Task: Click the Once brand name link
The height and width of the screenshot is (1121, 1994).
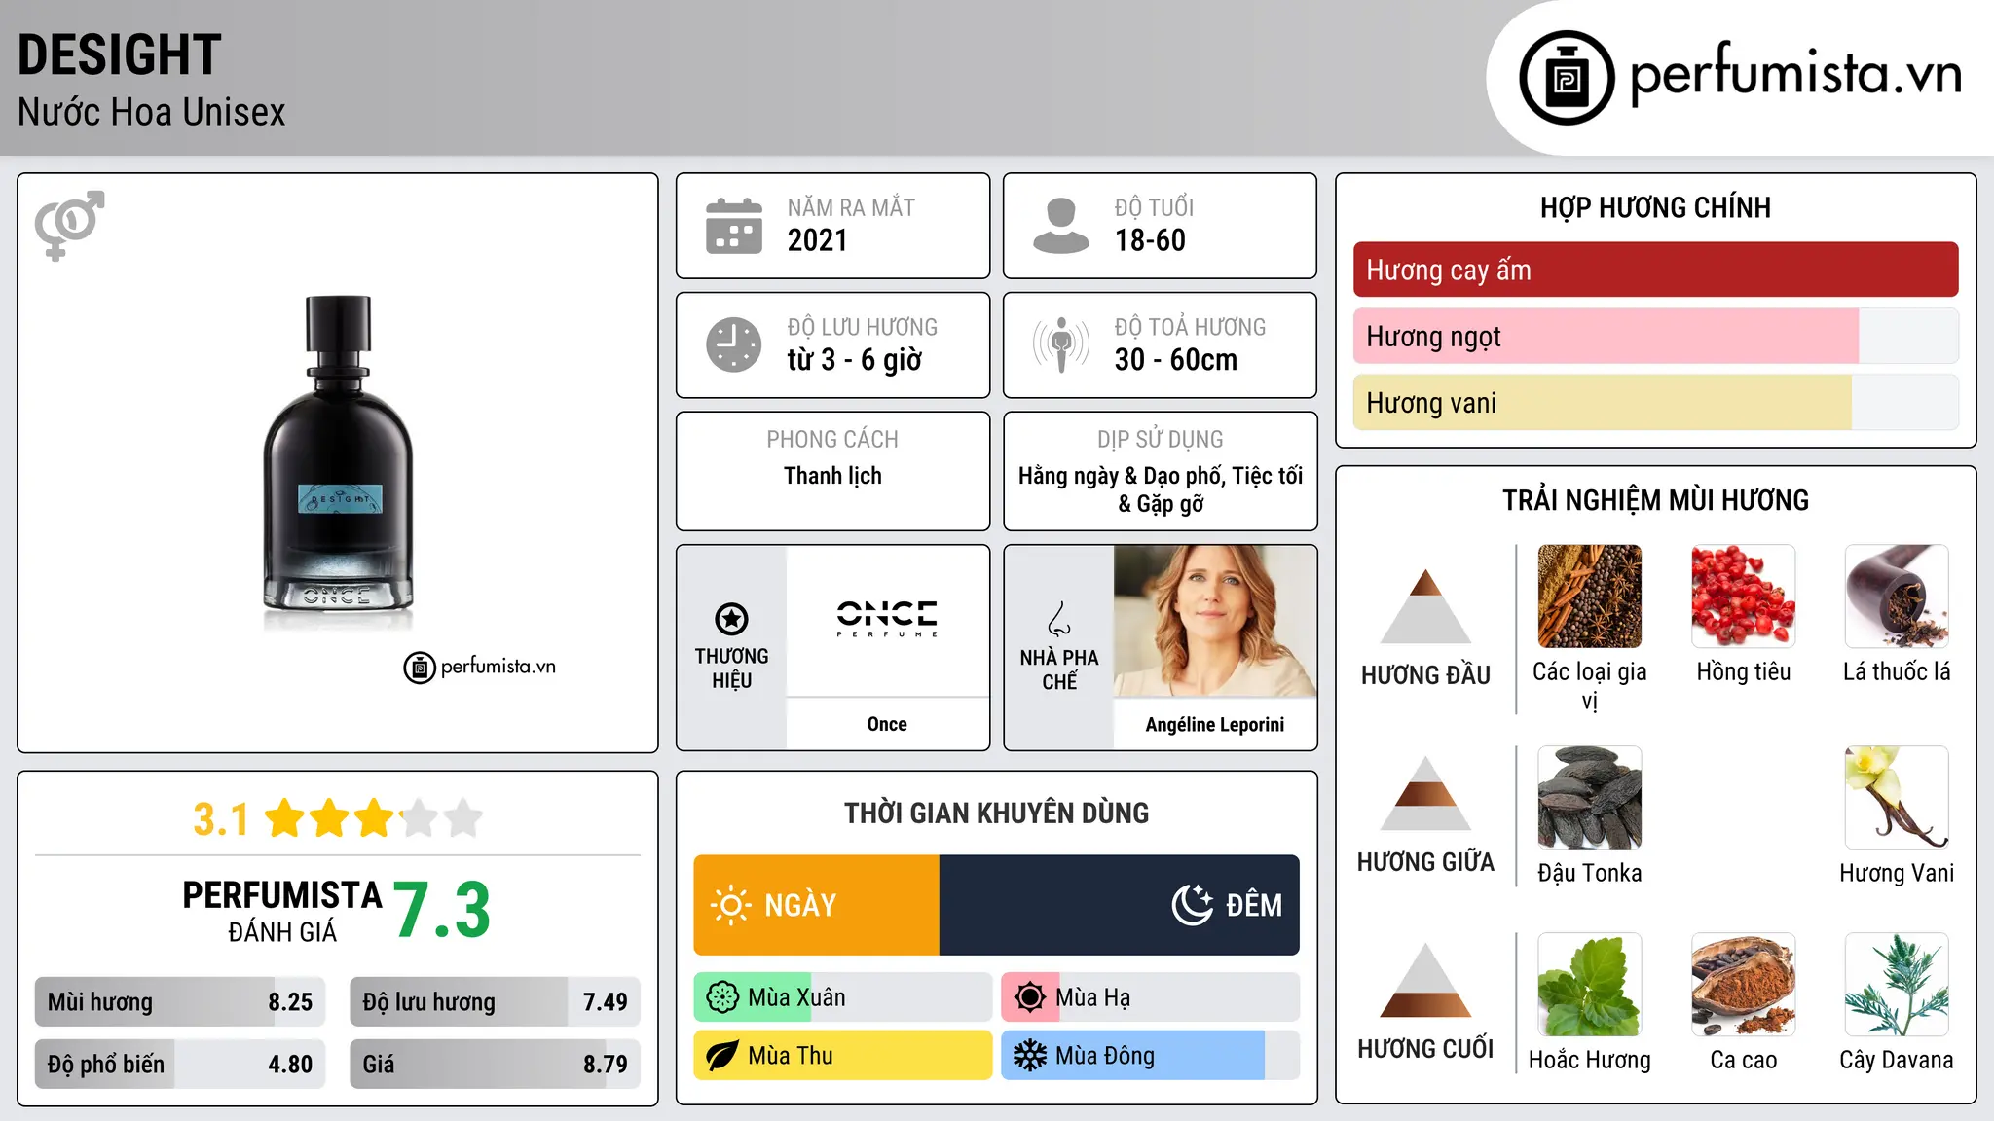Action: [x=887, y=724]
